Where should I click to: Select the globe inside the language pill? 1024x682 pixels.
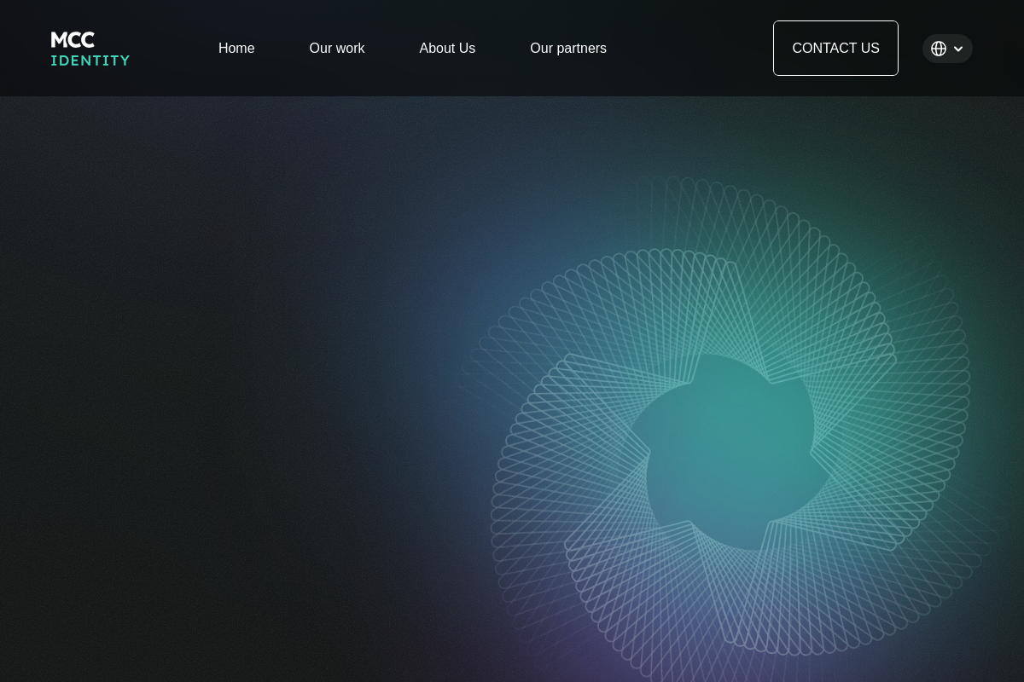939,49
